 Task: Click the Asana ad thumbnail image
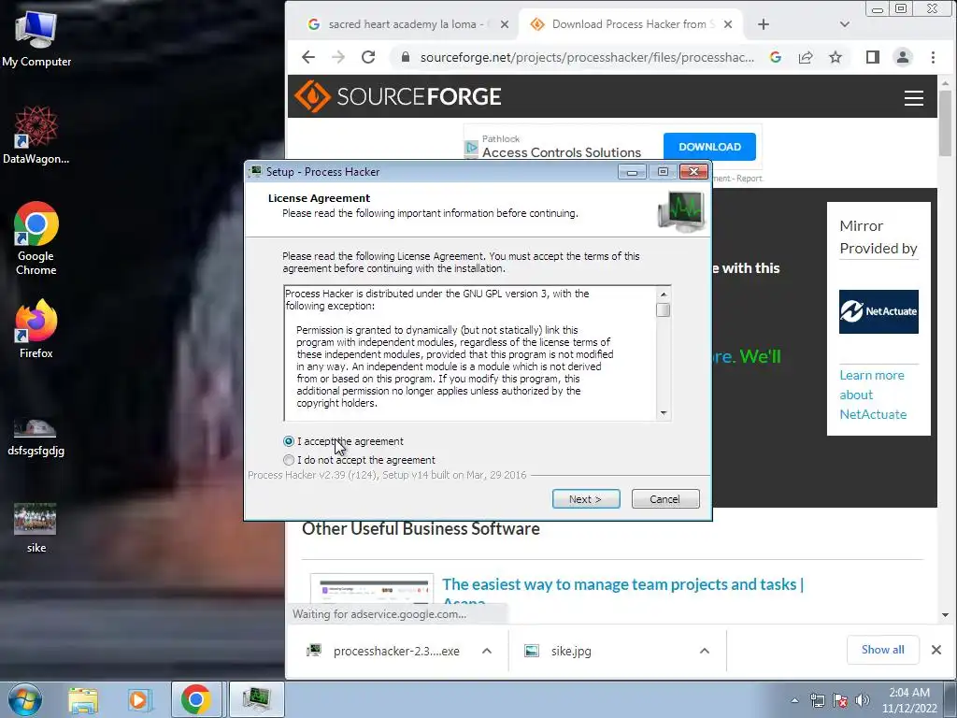pyautogui.click(x=372, y=589)
